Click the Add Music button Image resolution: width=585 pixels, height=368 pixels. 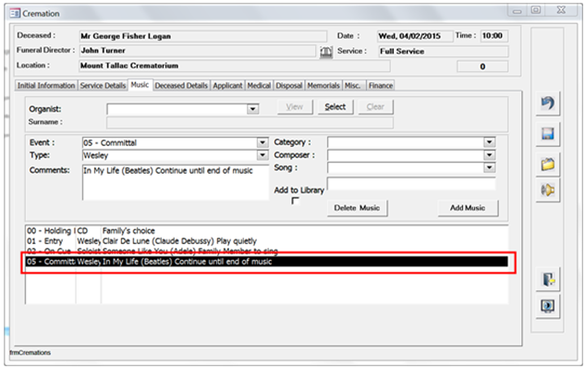point(468,208)
